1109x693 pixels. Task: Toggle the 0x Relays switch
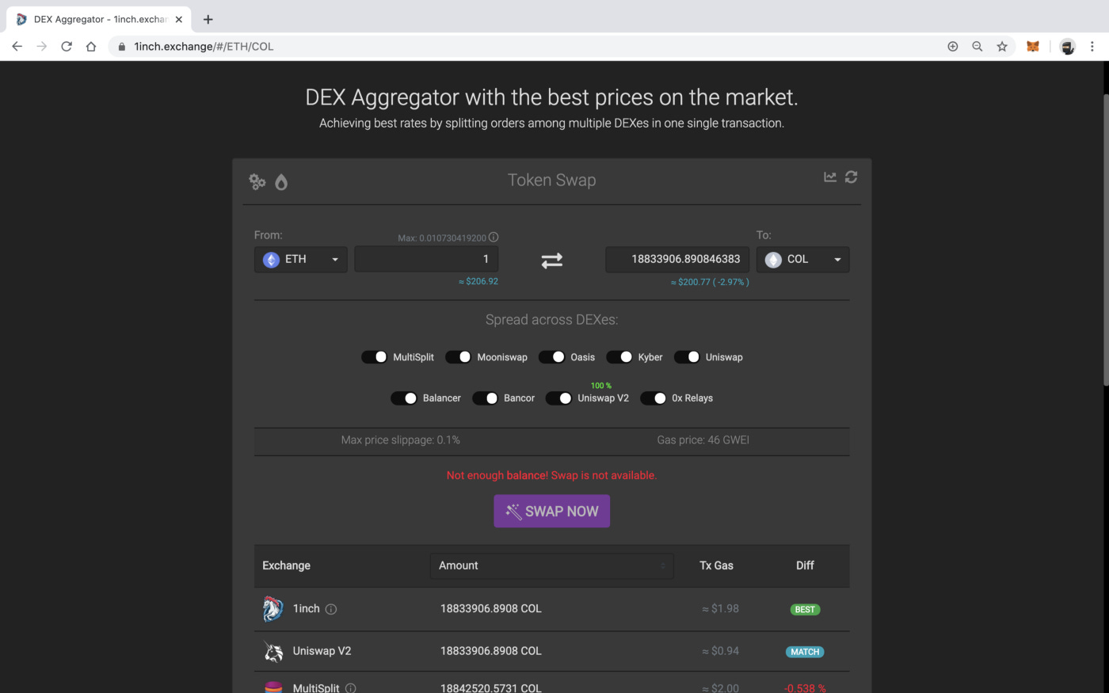653,398
